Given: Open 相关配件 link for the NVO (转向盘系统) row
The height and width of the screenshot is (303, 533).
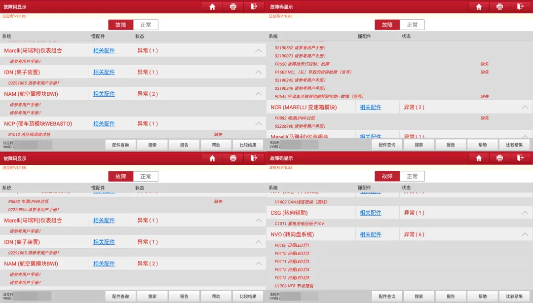Looking at the screenshot, I should 371,234.
